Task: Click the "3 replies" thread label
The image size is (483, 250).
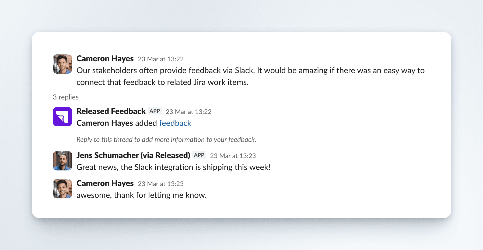Action: point(66,97)
